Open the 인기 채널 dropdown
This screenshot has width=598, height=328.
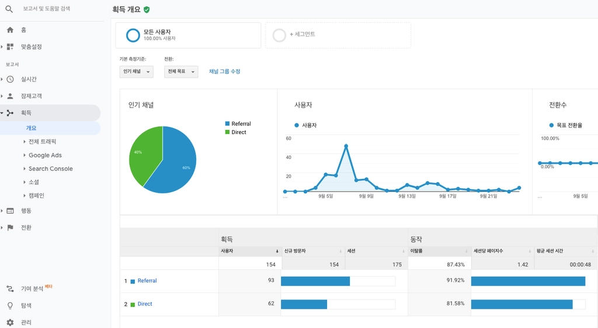(x=136, y=72)
